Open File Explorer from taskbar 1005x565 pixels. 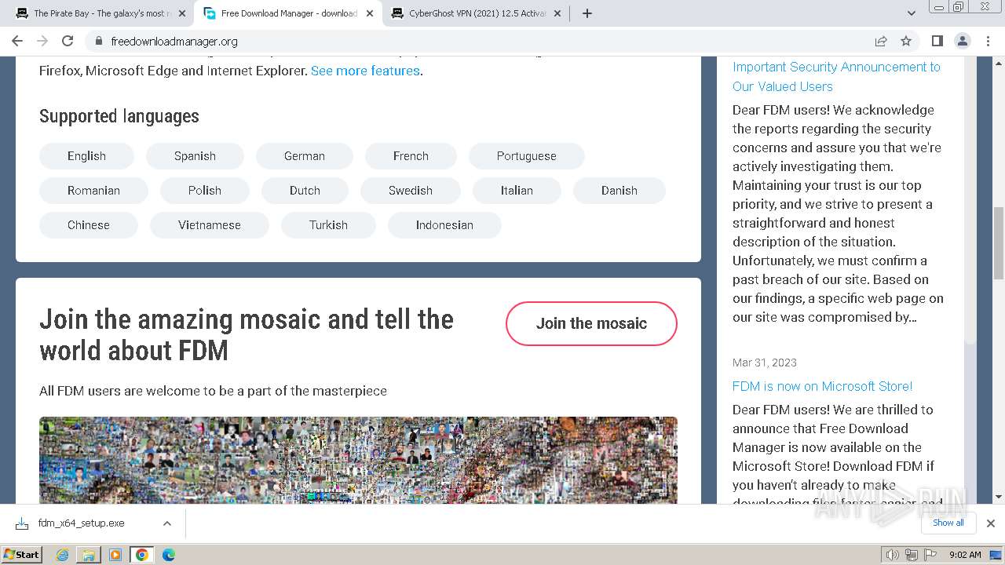(89, 555)
